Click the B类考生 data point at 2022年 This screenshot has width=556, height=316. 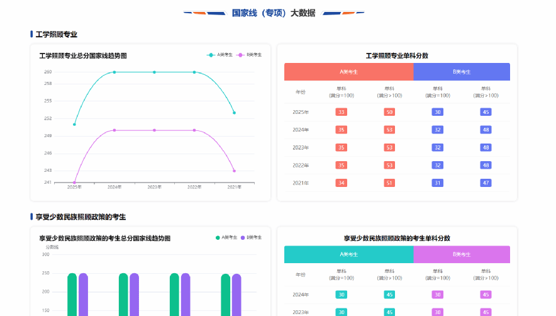[x=194, y=130]
